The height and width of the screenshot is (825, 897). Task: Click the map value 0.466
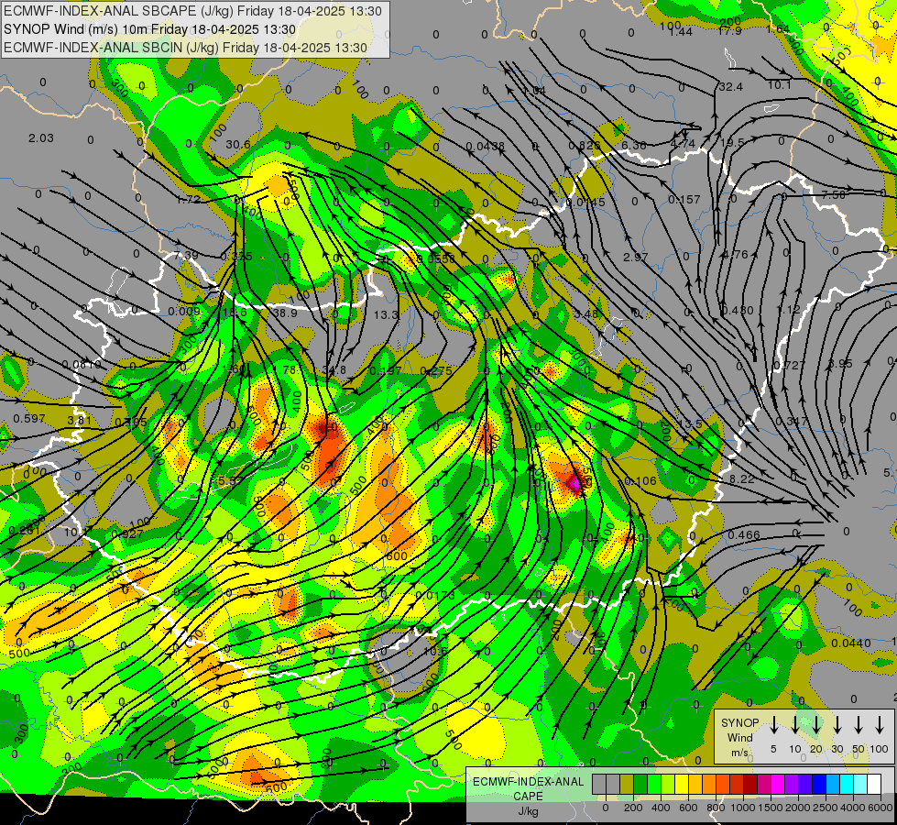(744, 534)
